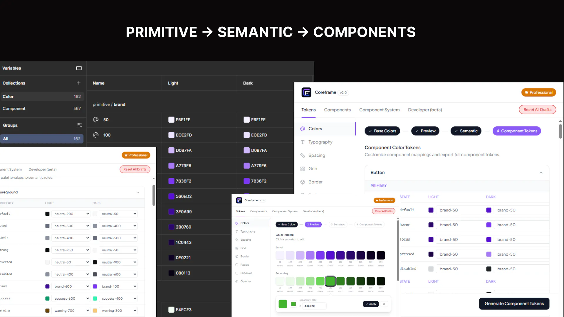
Task: Go to Semantic step in large Coreframe window
Action: (466, 131)
